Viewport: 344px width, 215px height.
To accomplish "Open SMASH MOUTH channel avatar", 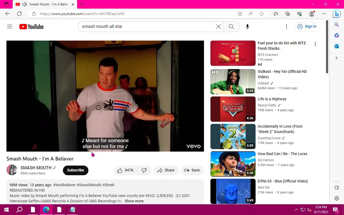I will (x=12, y=170).
